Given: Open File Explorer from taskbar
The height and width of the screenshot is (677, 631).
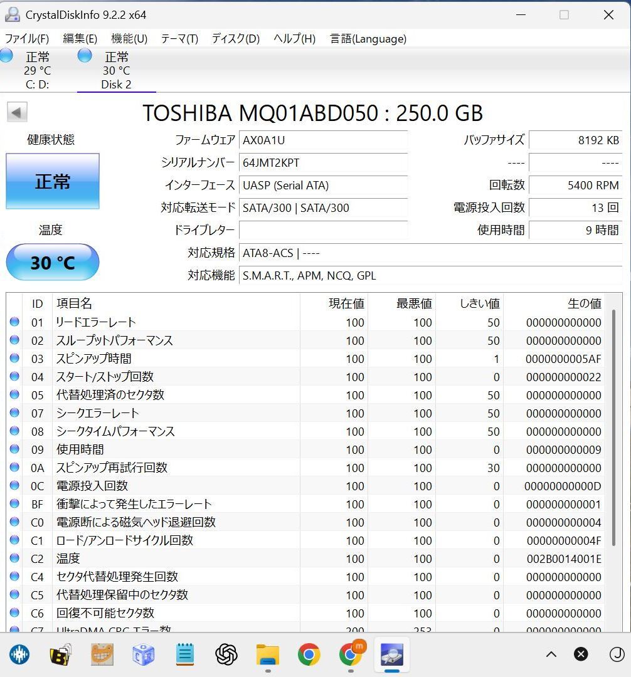Looking at the screenshot, I should pyautogui.click(x=268, y=654).
